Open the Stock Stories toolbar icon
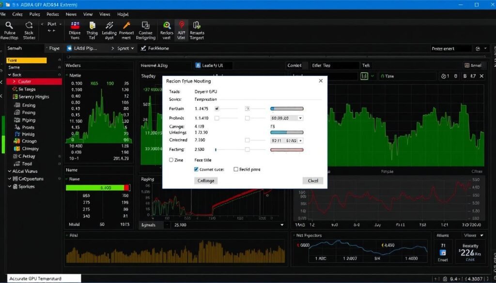This screenshot has width=496, height=283. [29, 28]
